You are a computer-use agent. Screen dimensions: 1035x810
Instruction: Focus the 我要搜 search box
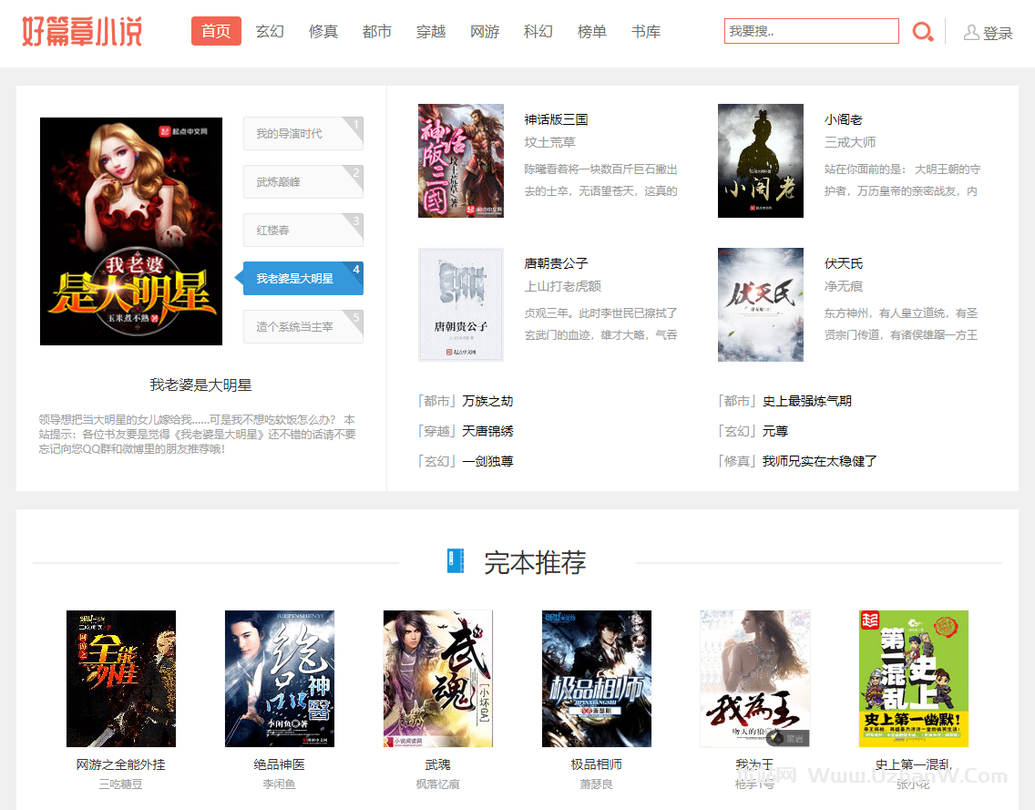(x=811, y=31)
